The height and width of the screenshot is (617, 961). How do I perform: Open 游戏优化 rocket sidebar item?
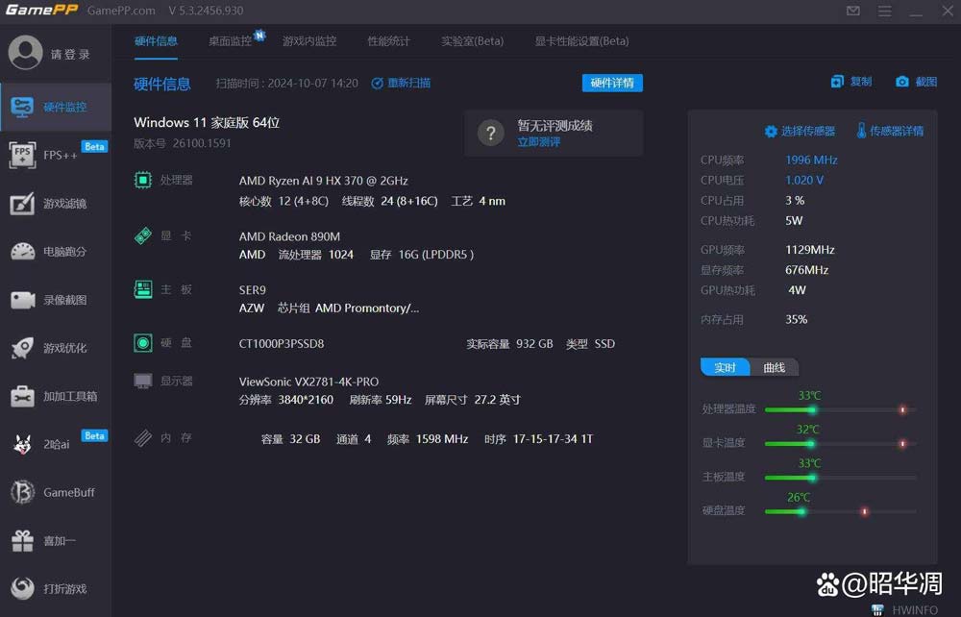(x=56, y=348)
